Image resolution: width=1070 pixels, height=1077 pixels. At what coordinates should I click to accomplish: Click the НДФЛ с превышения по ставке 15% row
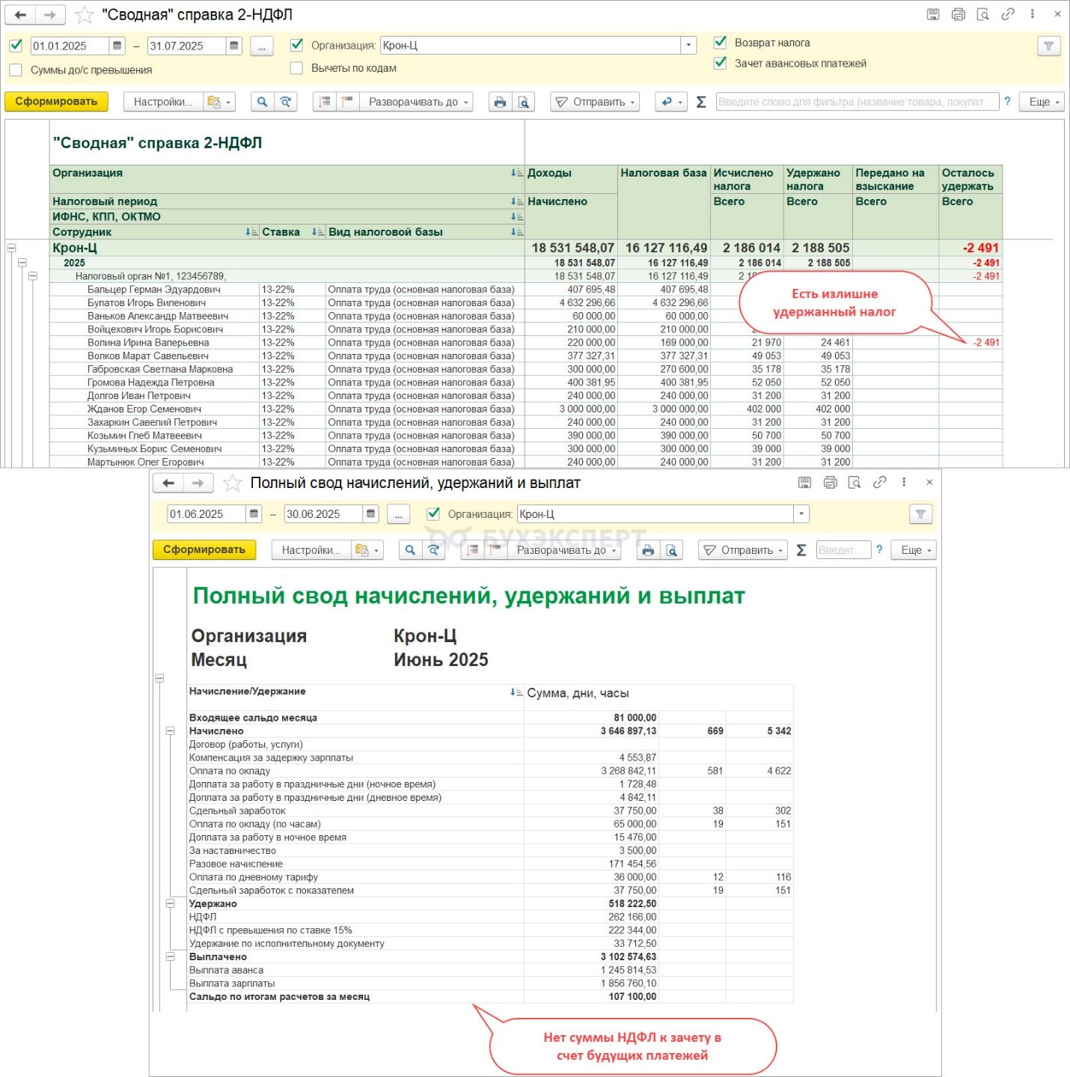point(489,930)
